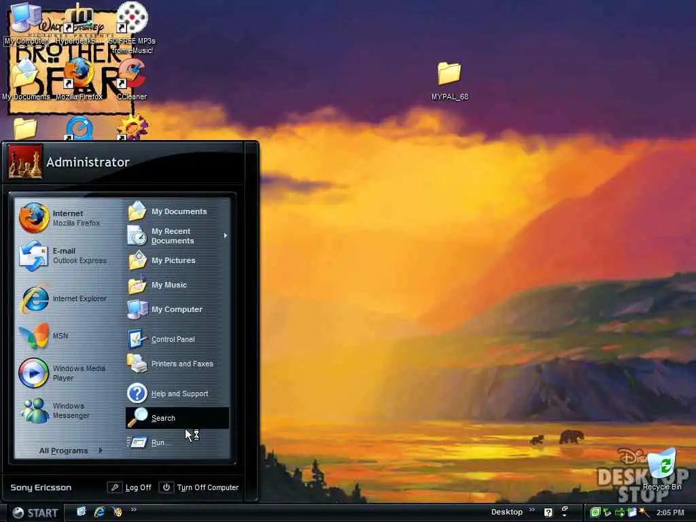Expand the All Programs list
This screenshot has height=522, width=696.
click(x=70, y=451)
